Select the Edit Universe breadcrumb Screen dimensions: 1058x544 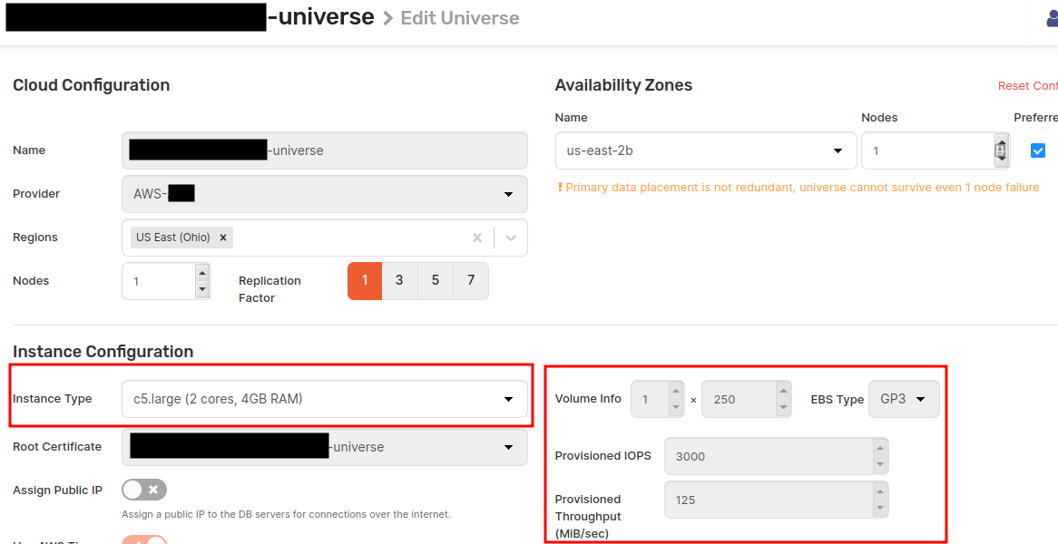pyautogui.click(x=459, y=17)
